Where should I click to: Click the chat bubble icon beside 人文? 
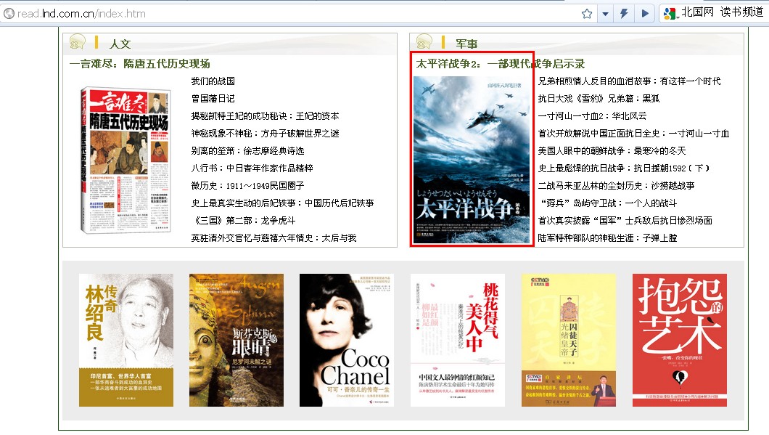[x=78, y=41]
